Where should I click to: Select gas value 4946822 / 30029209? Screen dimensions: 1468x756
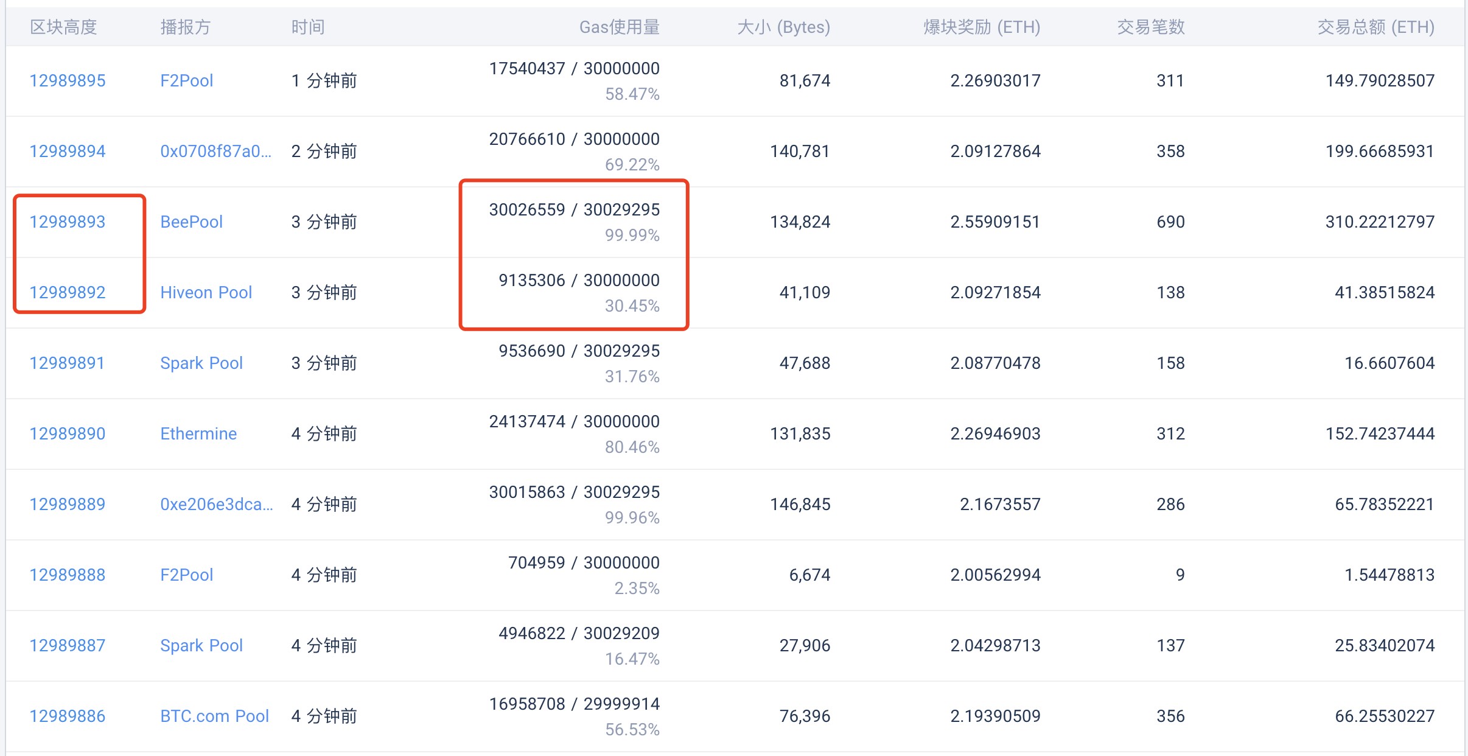579,633
